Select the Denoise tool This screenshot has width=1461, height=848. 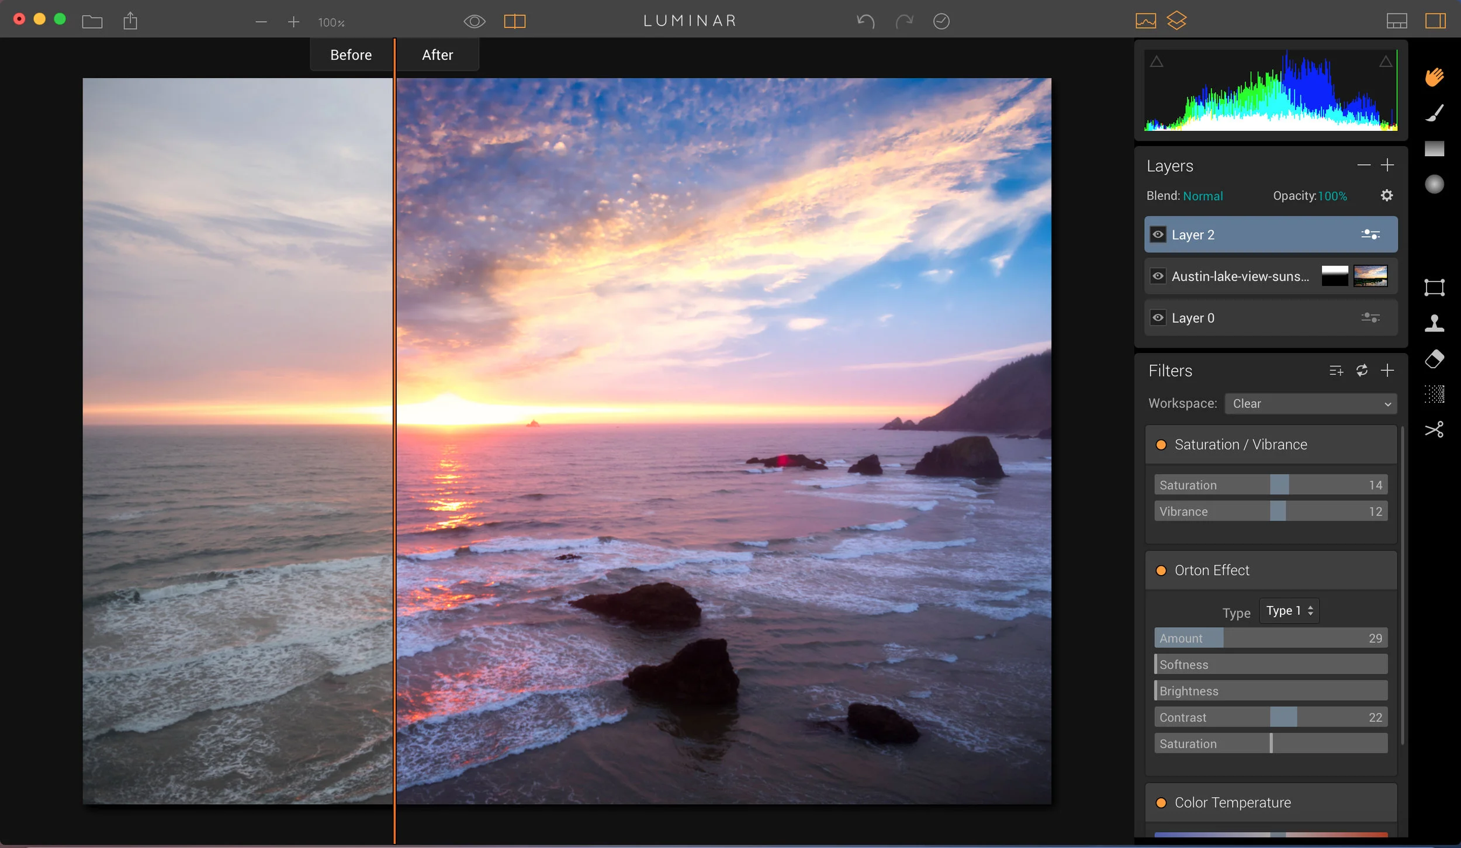1434,394
